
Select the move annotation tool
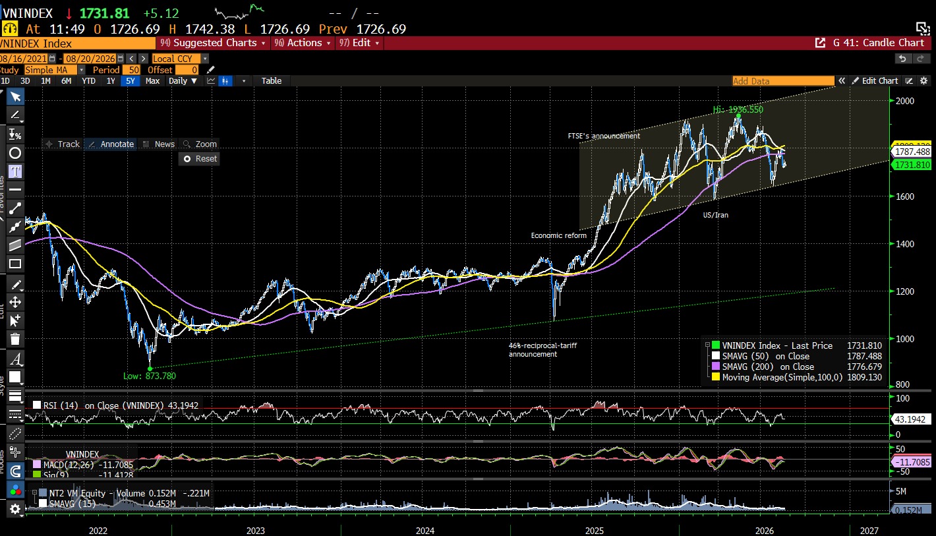coord(15,302)
